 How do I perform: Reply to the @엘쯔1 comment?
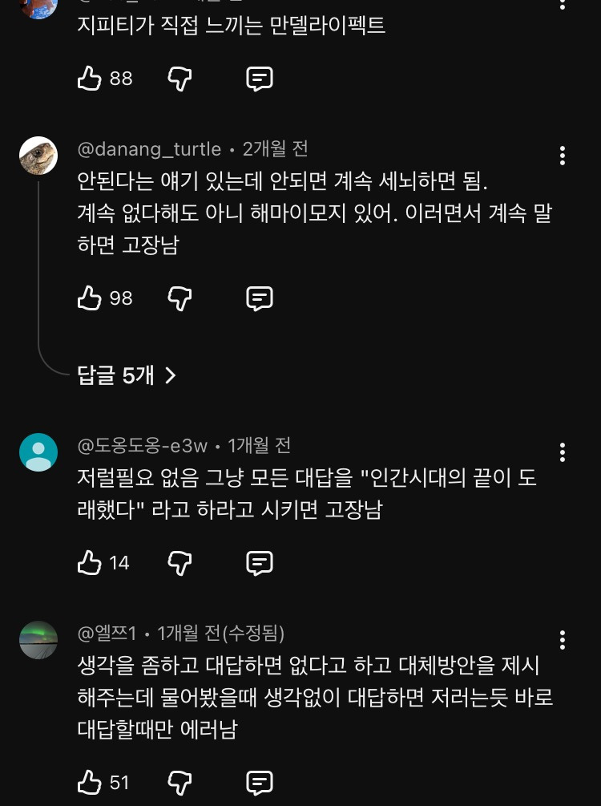[x=259, y=782]
